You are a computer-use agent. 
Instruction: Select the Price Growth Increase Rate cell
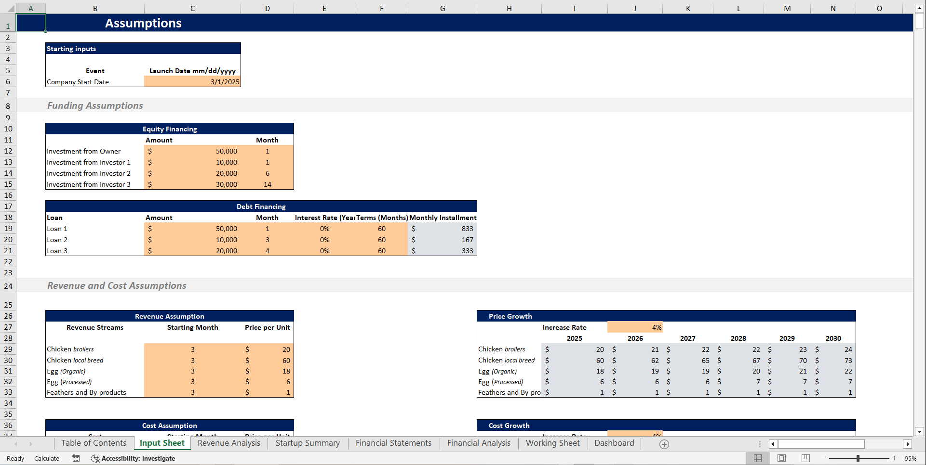[x=635, y=327]
